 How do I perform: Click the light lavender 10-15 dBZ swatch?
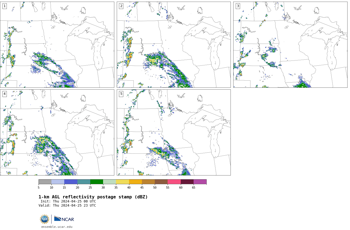click(x=58, y=182)
